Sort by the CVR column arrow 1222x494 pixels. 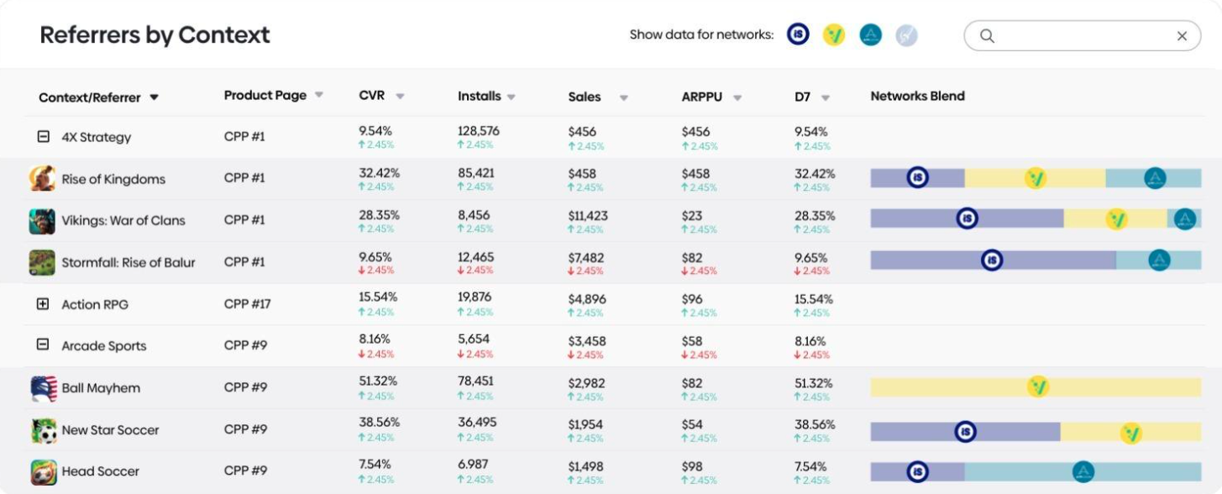(400, 97)
